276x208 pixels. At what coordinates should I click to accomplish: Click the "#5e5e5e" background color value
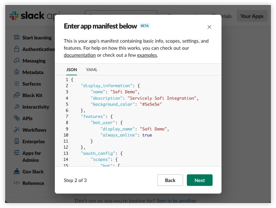(151, 104)
